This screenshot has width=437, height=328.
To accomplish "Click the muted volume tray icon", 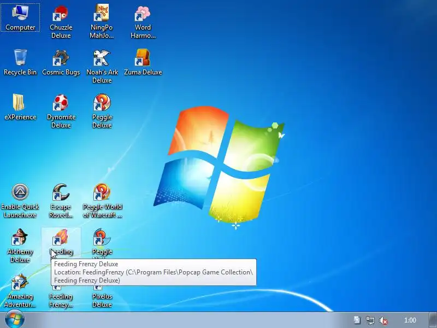I will click(x=383, y=320).
